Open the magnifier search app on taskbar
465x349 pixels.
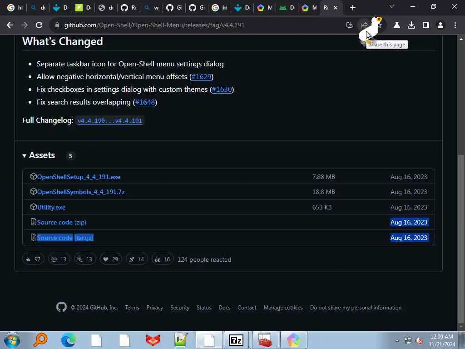click(40, 340)
